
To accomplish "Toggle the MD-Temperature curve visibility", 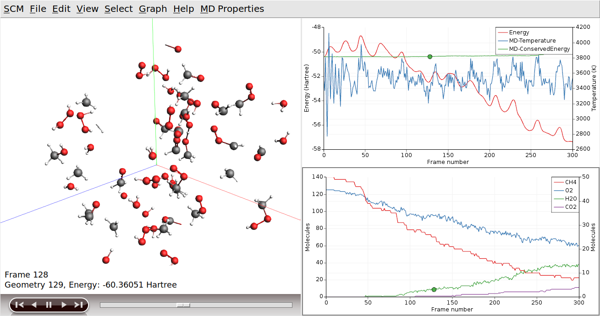I will [532, 41].
